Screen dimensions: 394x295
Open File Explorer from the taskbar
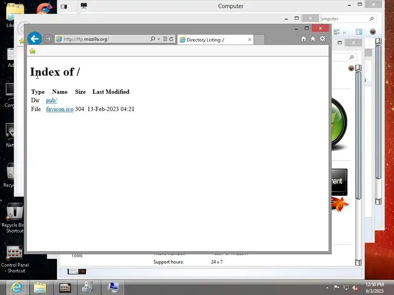click(x=40, y=287)
